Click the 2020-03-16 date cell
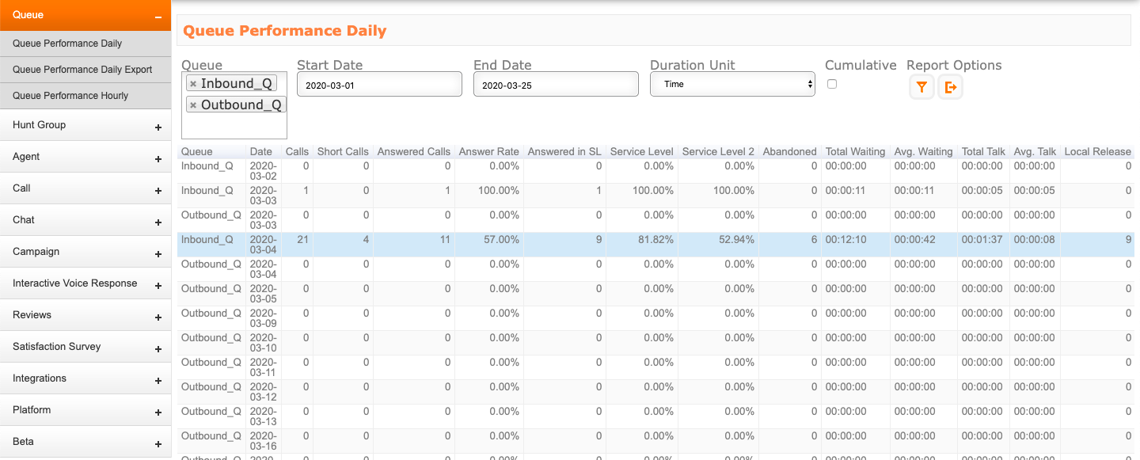Viewport: 1140px width, 460px height. coord(263,441)
